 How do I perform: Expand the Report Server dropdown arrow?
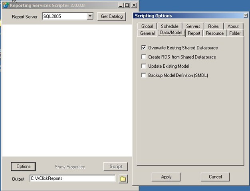[90, 16]
